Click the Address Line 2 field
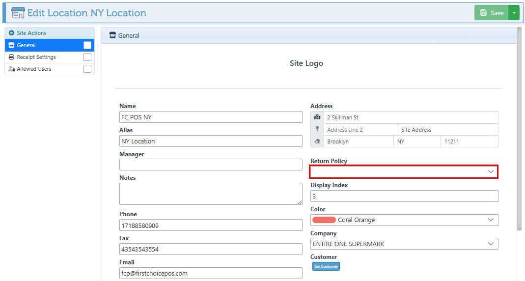This screenshot has height=281, width=525. click(360, 129)
